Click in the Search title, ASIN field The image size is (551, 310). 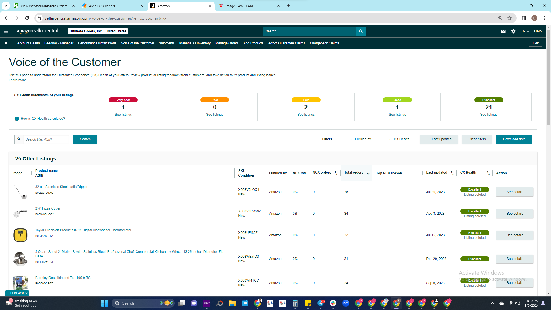[46, 139]
